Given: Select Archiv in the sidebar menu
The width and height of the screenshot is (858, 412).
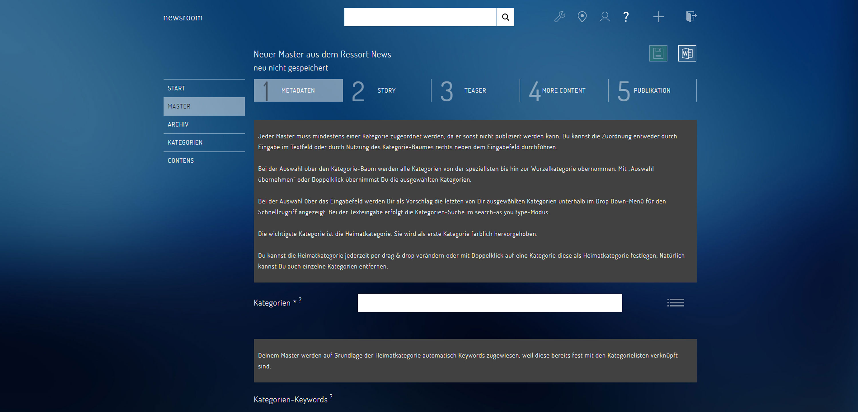Looking at the screenshot, I should [178, 124].
